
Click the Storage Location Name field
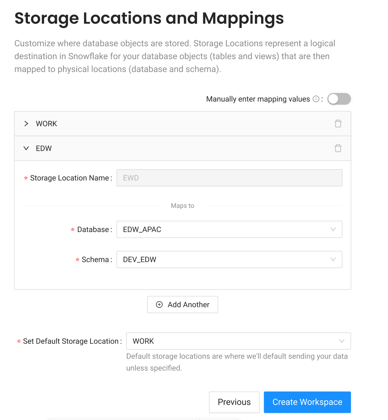tap(229, 178)
